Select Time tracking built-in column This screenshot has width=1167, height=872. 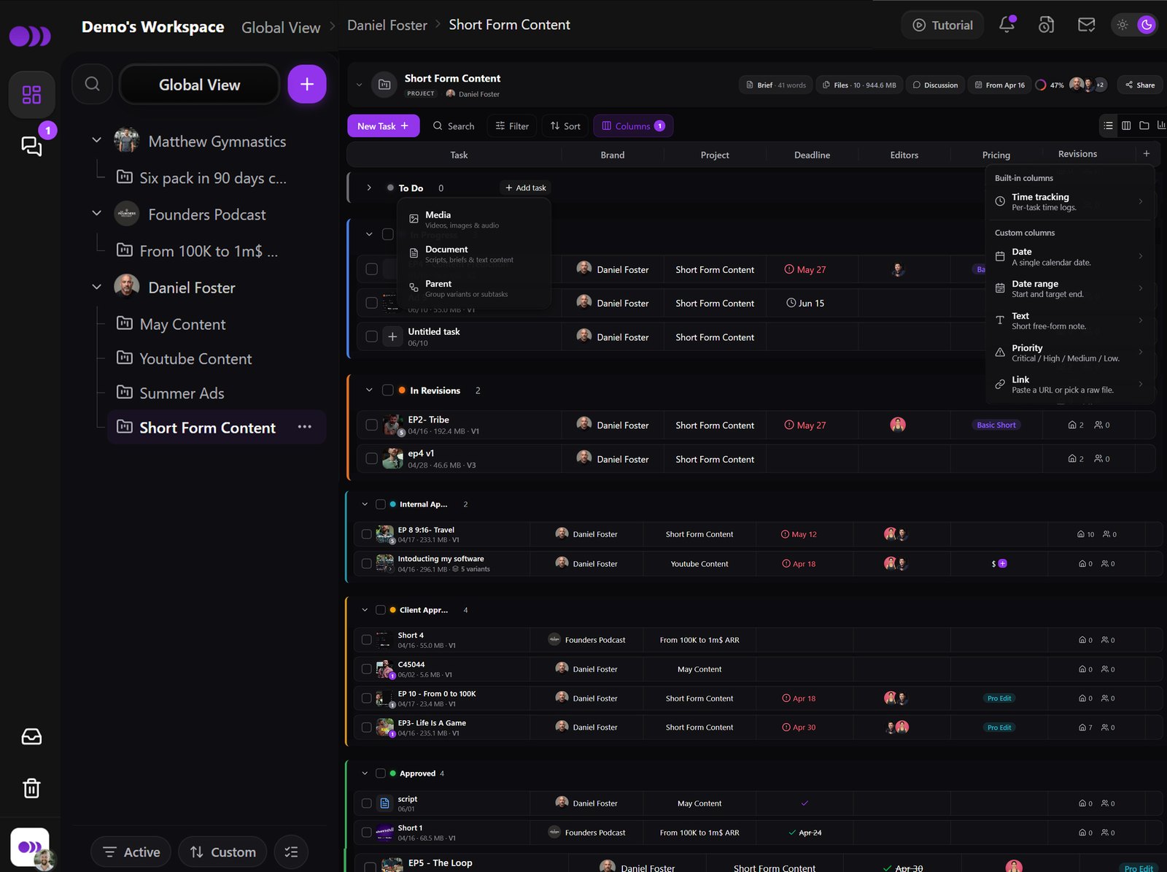[1070, 201]
